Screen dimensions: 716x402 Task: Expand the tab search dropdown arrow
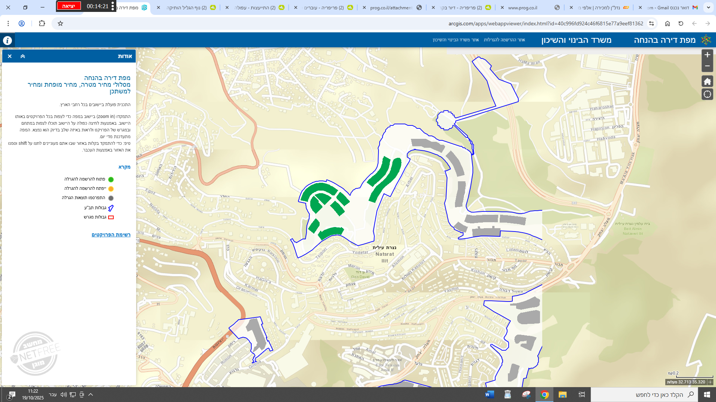(709, 7)
